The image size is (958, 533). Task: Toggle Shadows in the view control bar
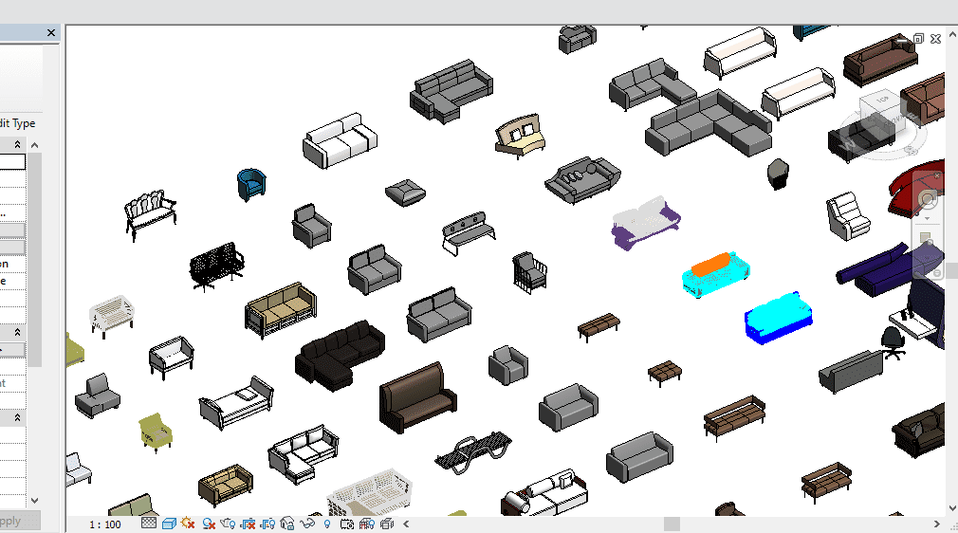208,524
